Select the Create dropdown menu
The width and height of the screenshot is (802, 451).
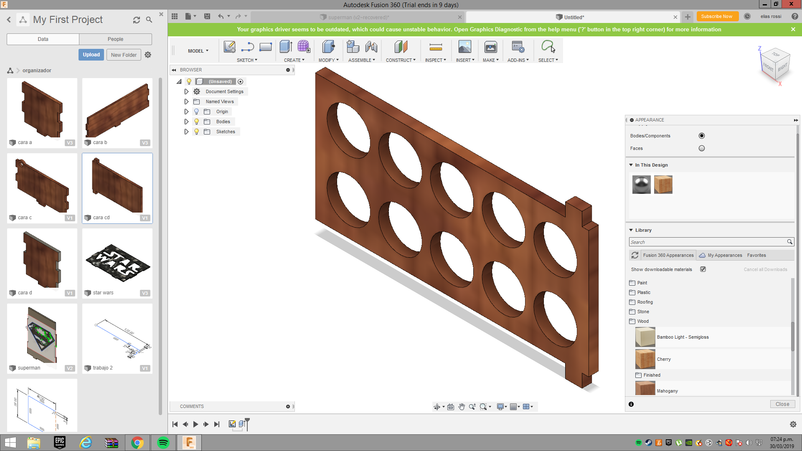(294, 60)
